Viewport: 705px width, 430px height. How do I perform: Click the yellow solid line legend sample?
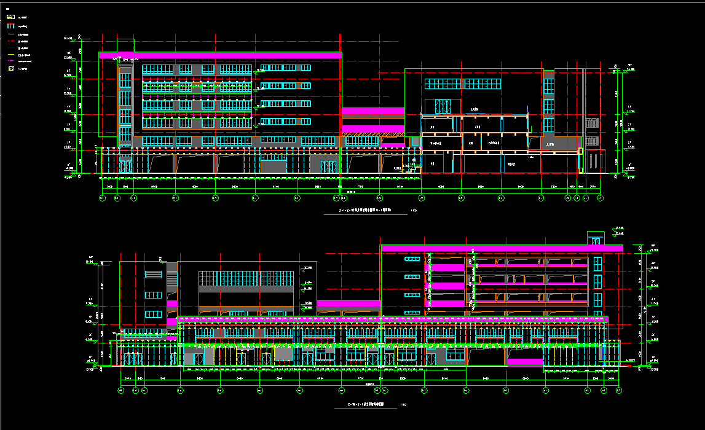[10, 55]
